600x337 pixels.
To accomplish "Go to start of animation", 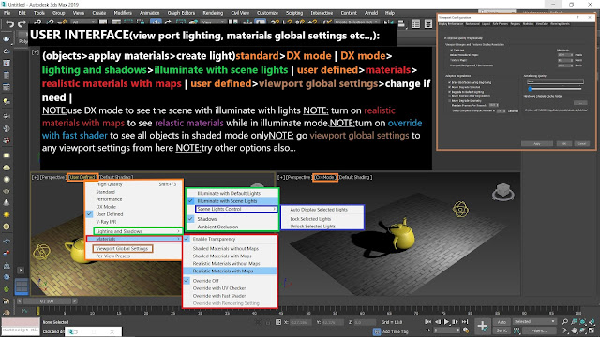I will point(428,322).
